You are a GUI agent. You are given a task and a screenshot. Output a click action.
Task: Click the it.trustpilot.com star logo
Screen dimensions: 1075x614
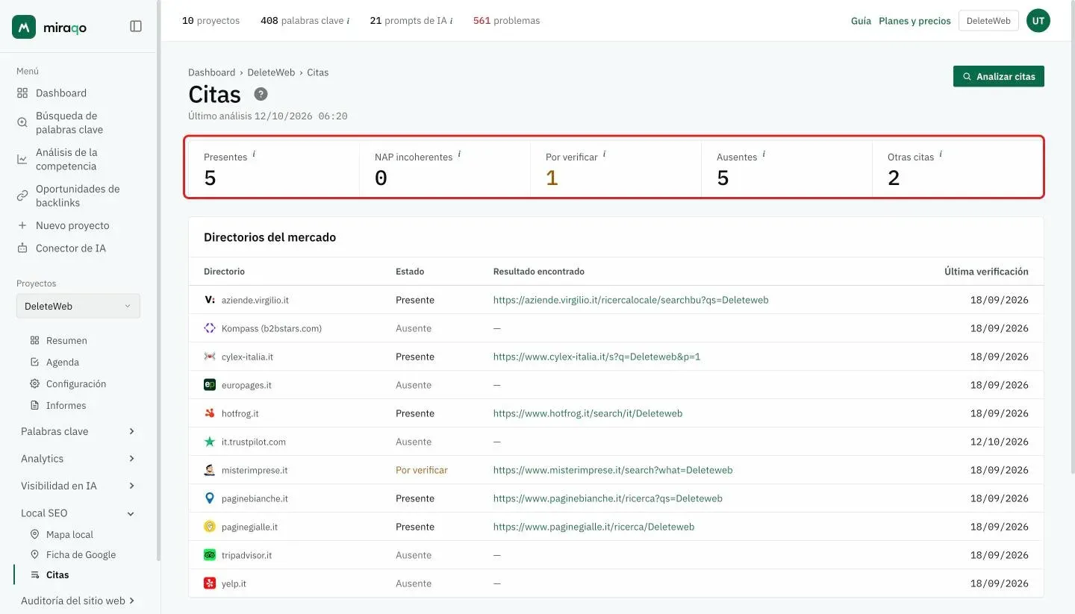click(210, 442)
